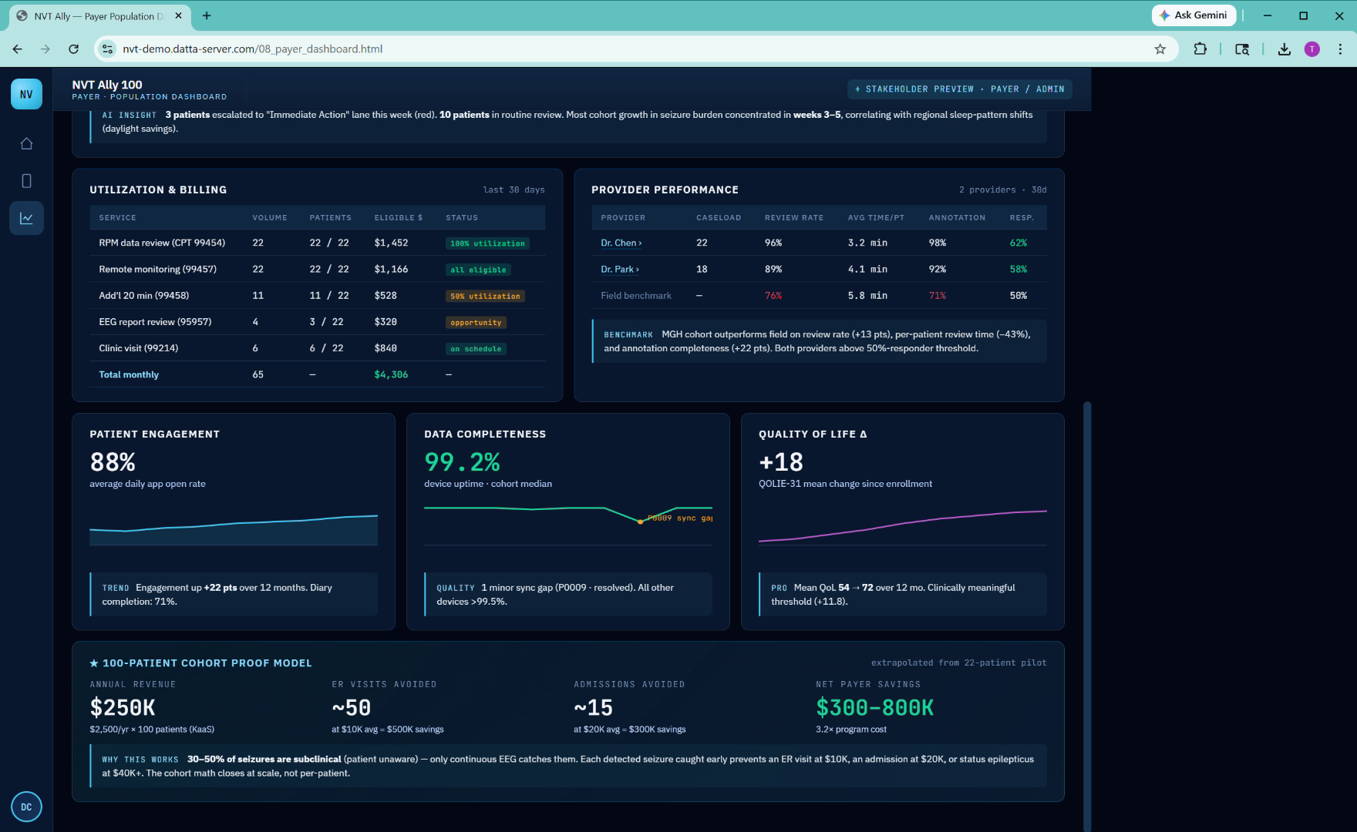
Task: Click the Stakeholder Preview Payer / Admin badge
Action: [959, 89]
